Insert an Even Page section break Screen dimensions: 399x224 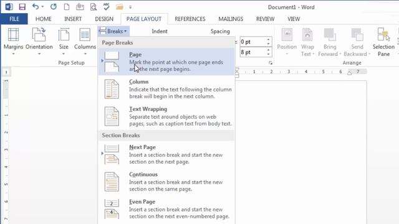coord(166,209)
